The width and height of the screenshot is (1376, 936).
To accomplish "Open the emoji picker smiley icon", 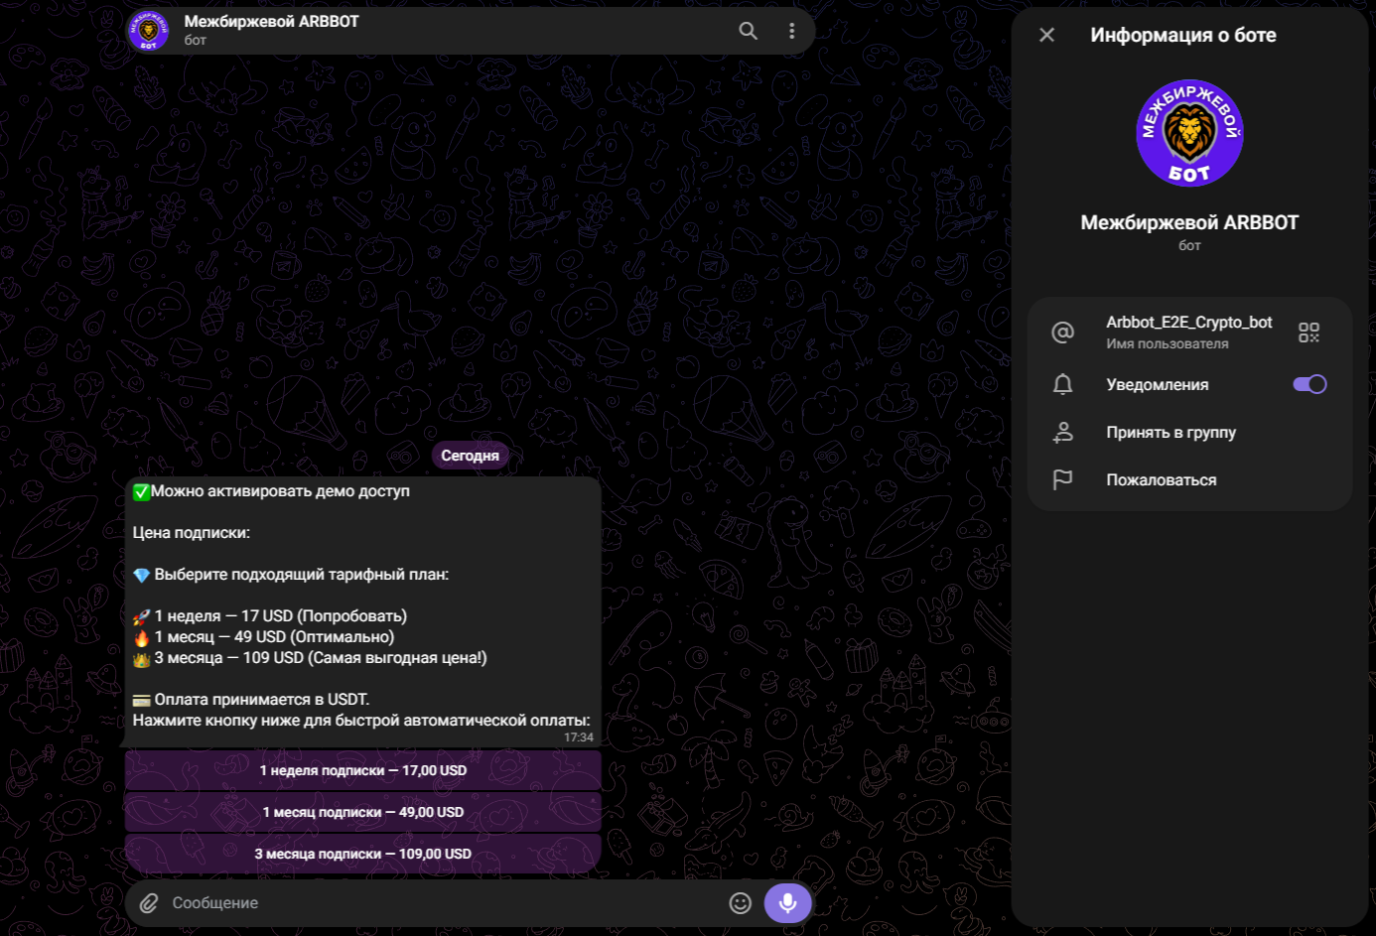I will pyautogui.click(x=741, y=903).
